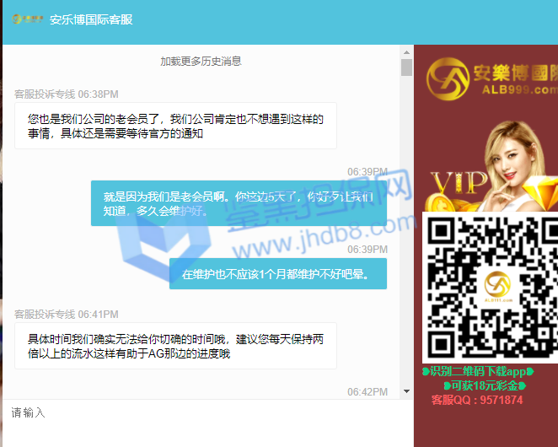558x447 pixels.
Task: Select the blue message starting 在维护也不应该1个月
Action: [277, 274]
